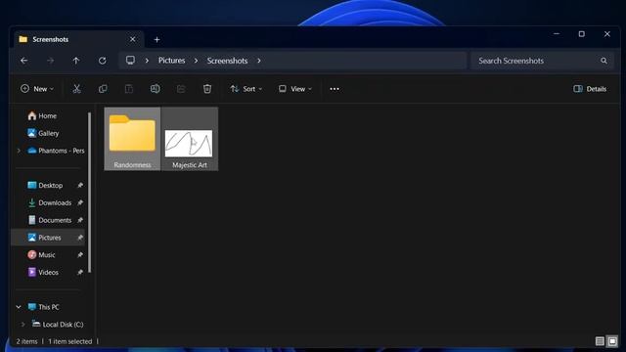Image resolution: width=626 pixels, height=352 pixels.
Task: Add a new tab with plus
Action: (x=156, y=39)
